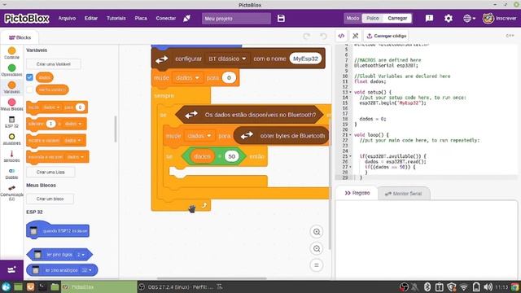This screenshot has width=521, height=293.
Task: Click the 50 value in comparison block
Action: tap(231, 156)
